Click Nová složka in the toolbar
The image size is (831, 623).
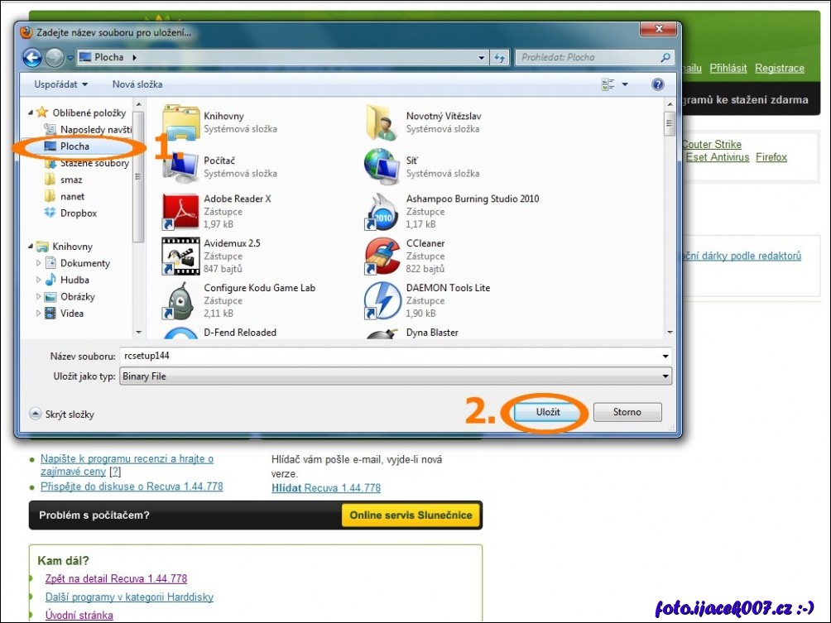pyautogui.click(x=137, y=84)
